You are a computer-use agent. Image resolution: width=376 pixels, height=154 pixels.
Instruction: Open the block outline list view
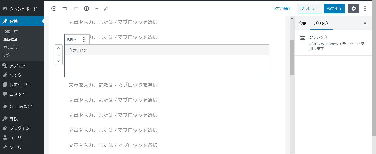[96, 9]
